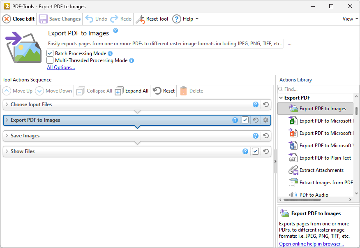The image size is (360, 248).
Task: Select Extract Images from PDF action
Action: click(x=316, y=183)
